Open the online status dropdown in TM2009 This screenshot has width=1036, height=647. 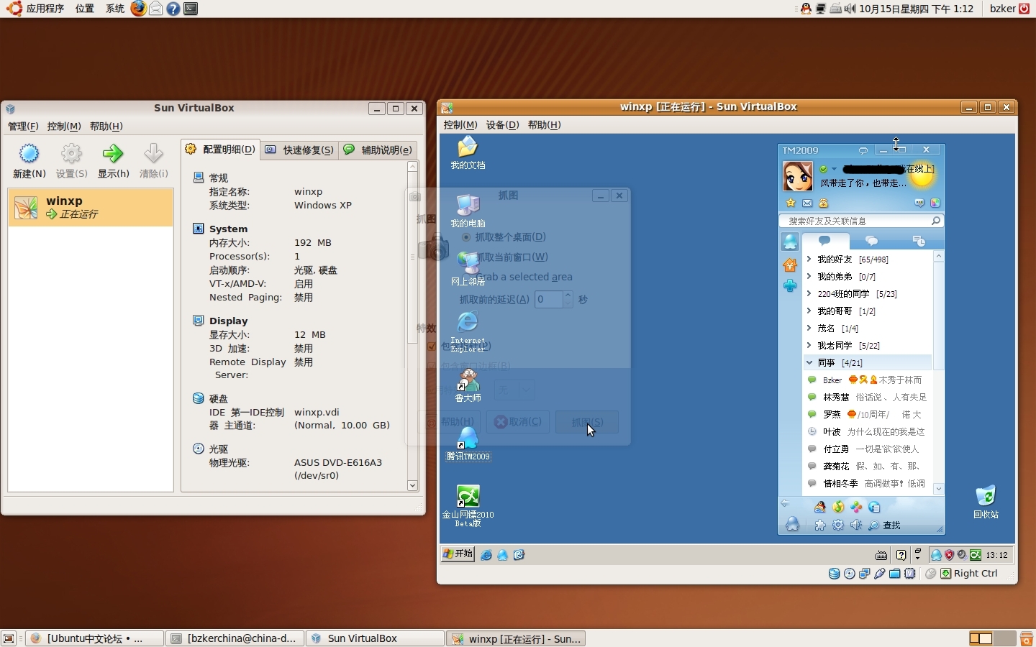[834, 170]
